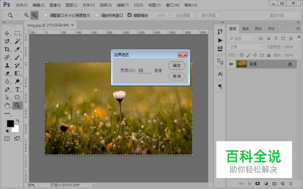Enable 调整窗口大小以满屏显示 checkbox

(x=46, y=15)
